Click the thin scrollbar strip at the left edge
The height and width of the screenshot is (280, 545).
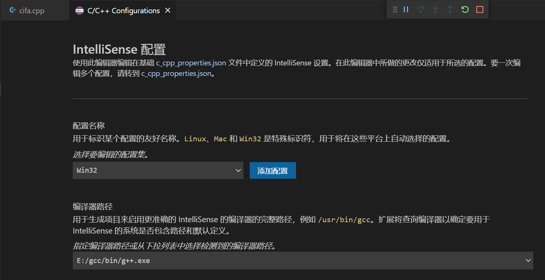1,89
